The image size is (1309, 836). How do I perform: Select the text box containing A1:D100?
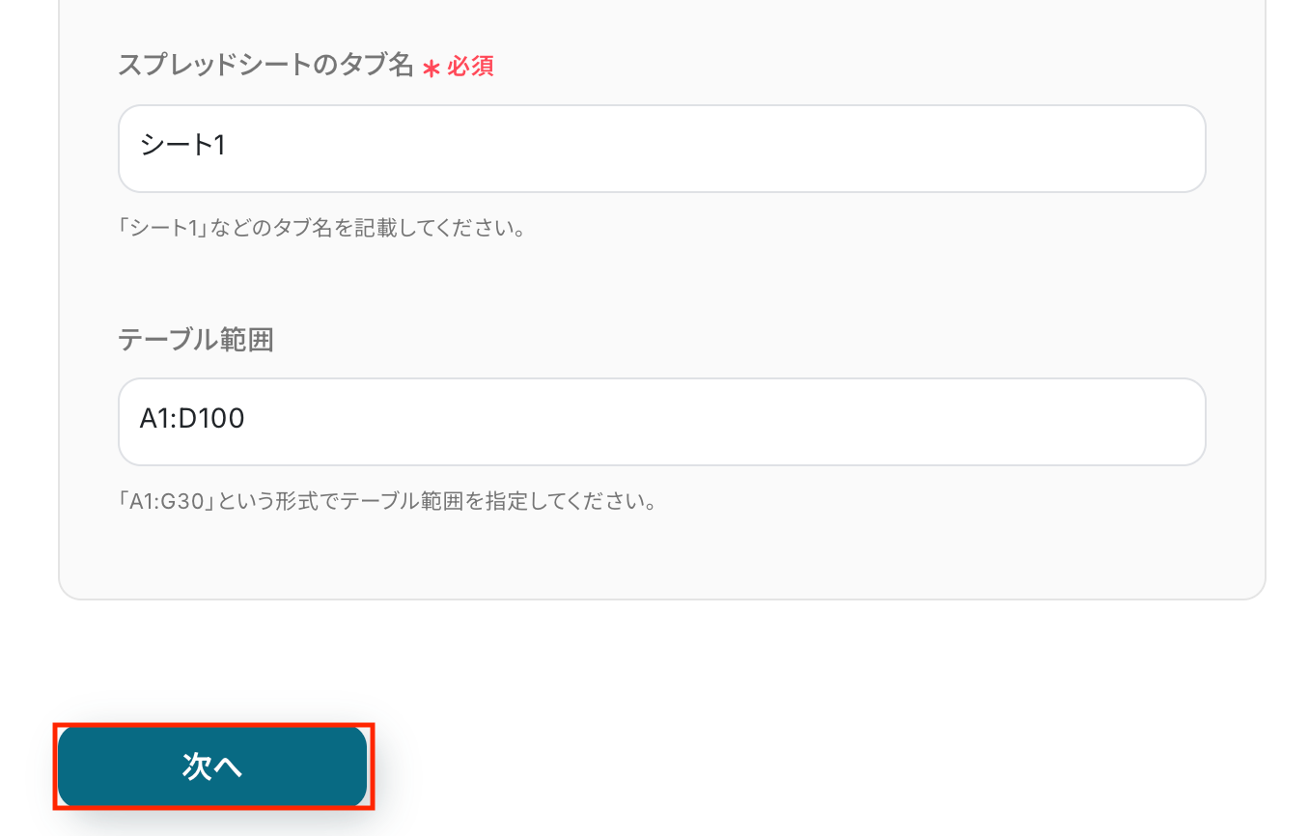click(662, 422)
